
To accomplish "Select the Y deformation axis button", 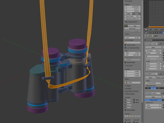I will [153, 88].
